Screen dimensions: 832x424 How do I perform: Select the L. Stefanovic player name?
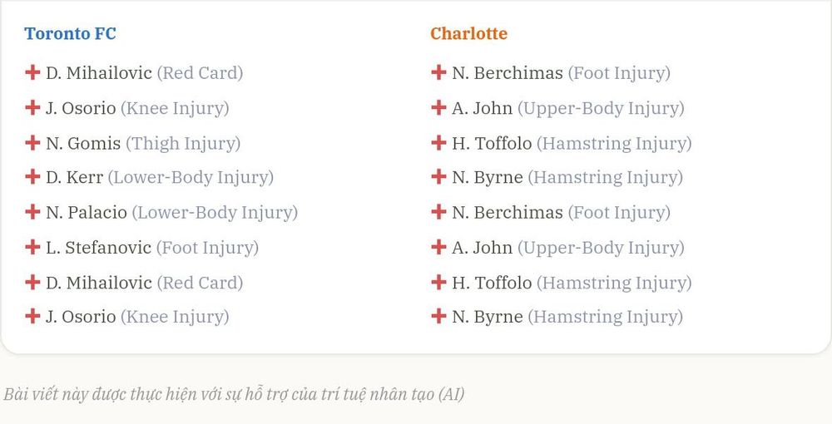99,248
